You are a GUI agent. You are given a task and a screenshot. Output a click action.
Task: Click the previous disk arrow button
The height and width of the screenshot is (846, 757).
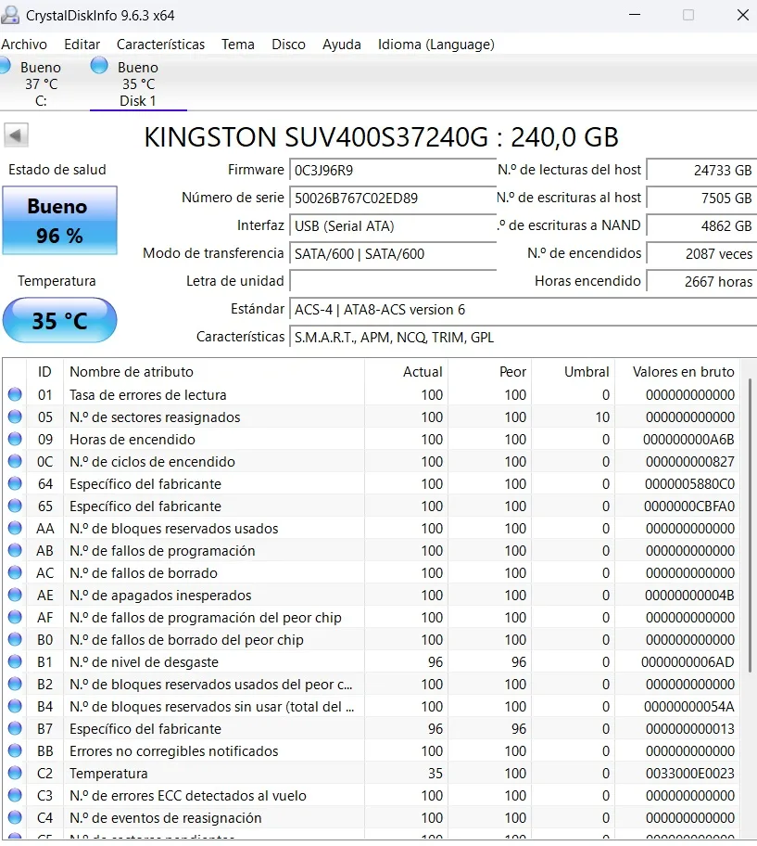tap(16, 135)
